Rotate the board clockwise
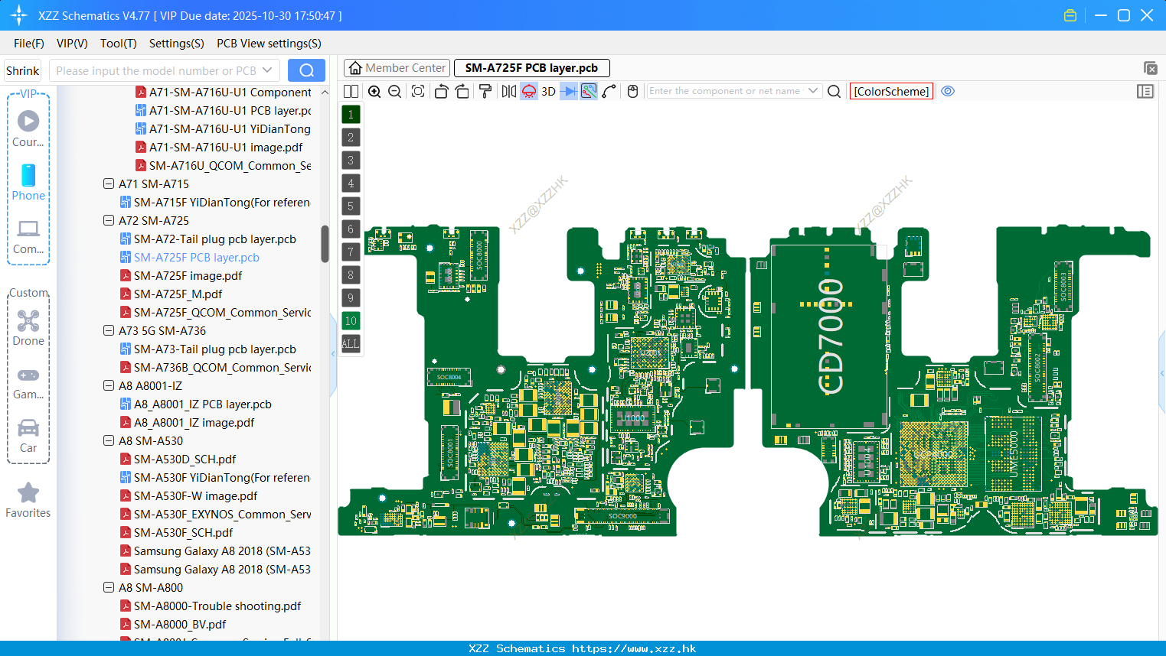 [462, 91]
